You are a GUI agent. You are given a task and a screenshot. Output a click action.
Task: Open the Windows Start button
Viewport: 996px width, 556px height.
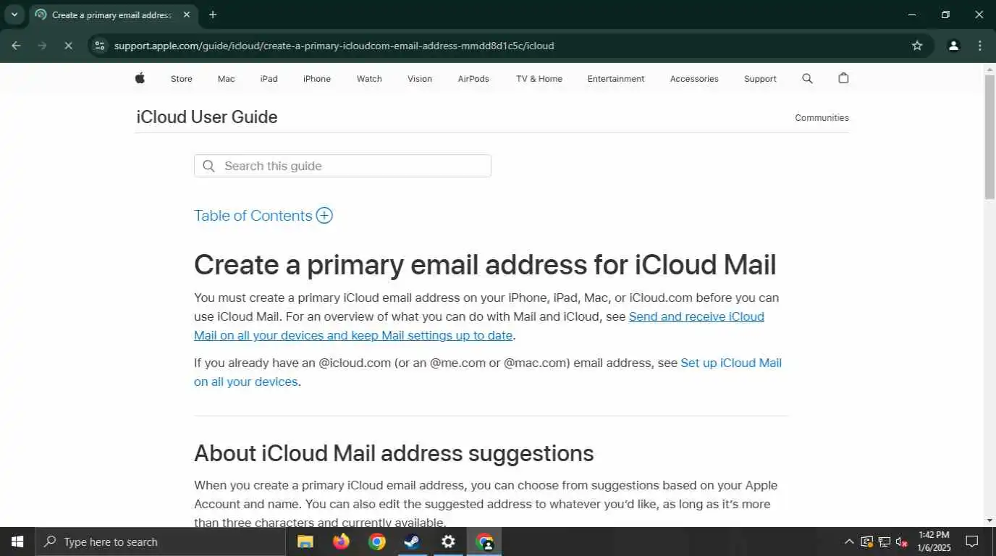(x=17, y=542)
